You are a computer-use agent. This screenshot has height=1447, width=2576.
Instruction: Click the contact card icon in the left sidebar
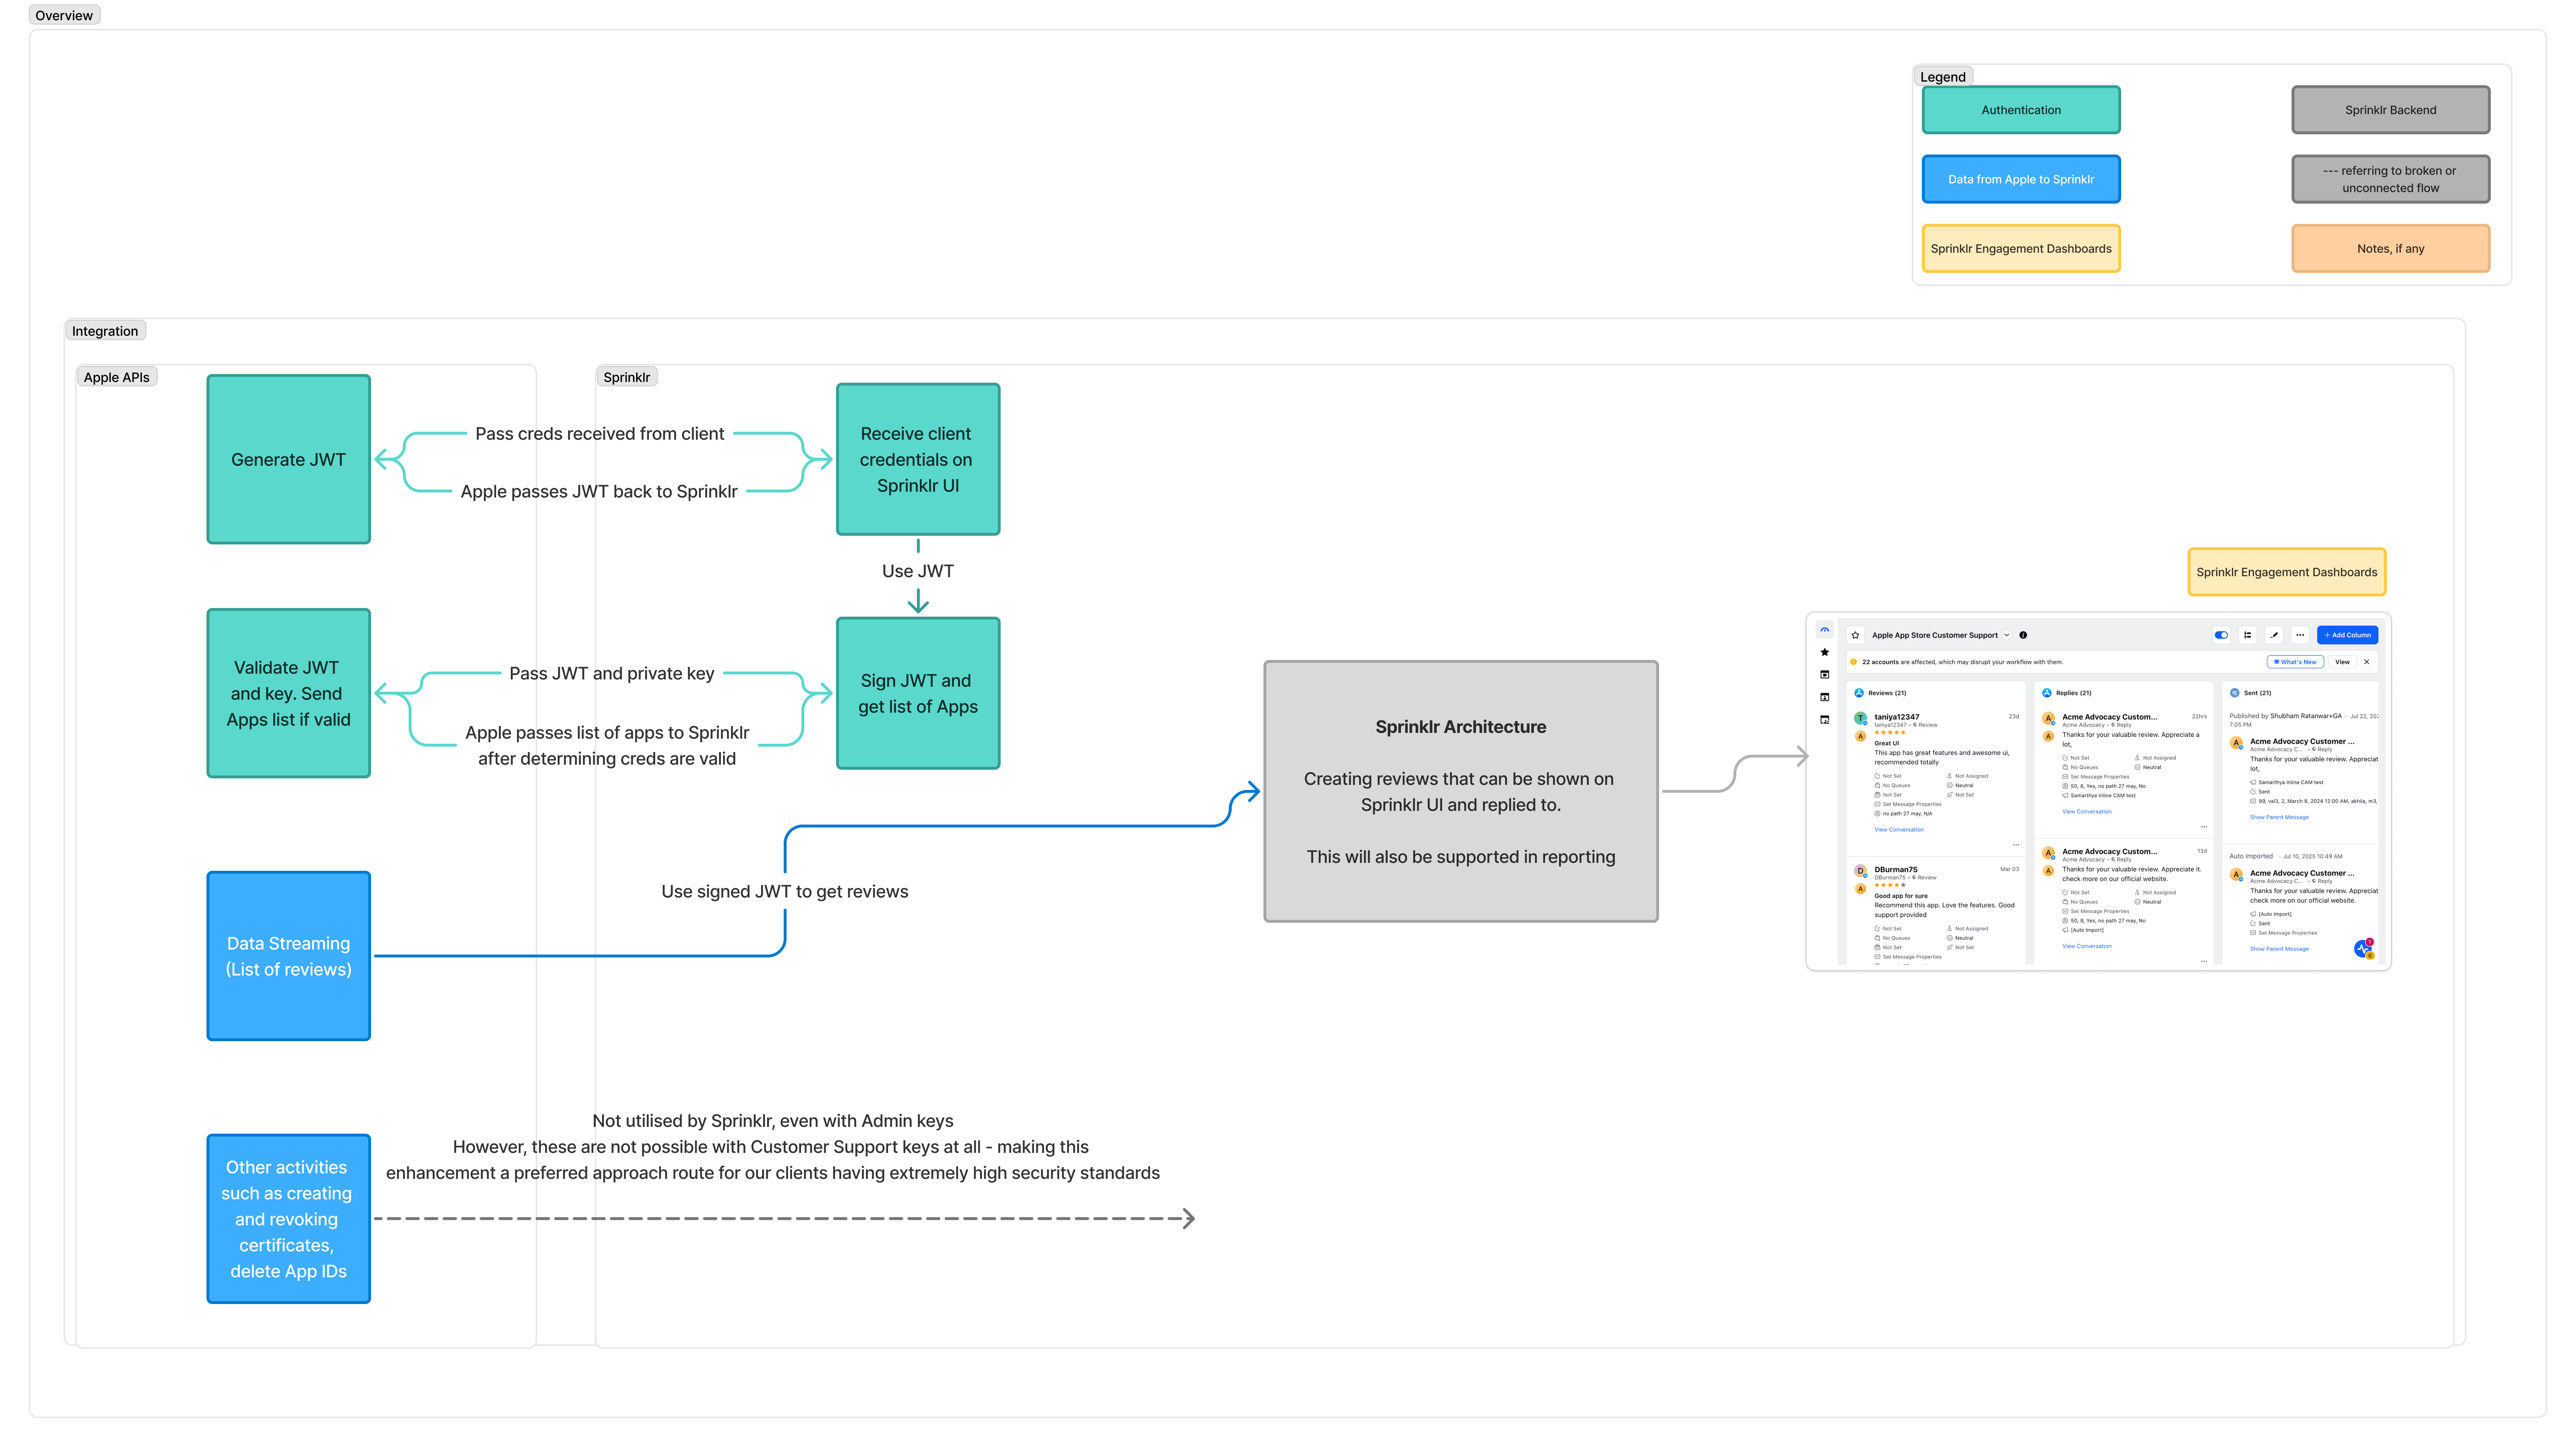tap(1825, 697)
